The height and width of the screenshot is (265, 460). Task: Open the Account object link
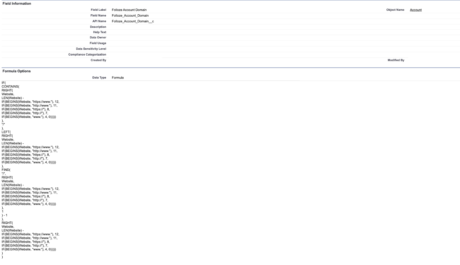(x=415, y=10)
